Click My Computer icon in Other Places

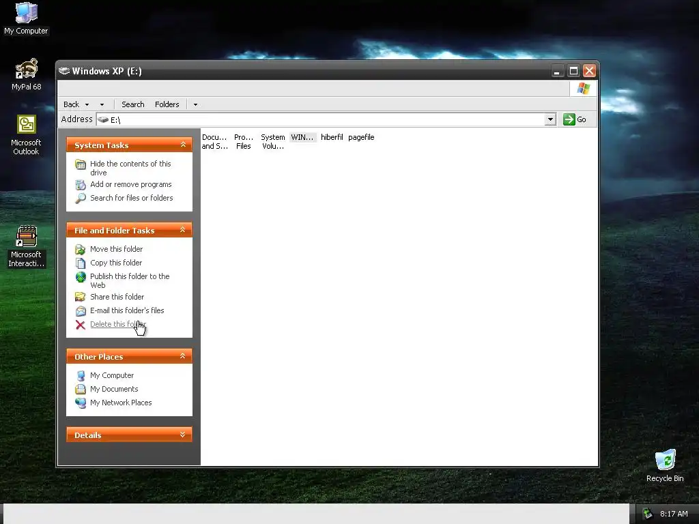81,376
